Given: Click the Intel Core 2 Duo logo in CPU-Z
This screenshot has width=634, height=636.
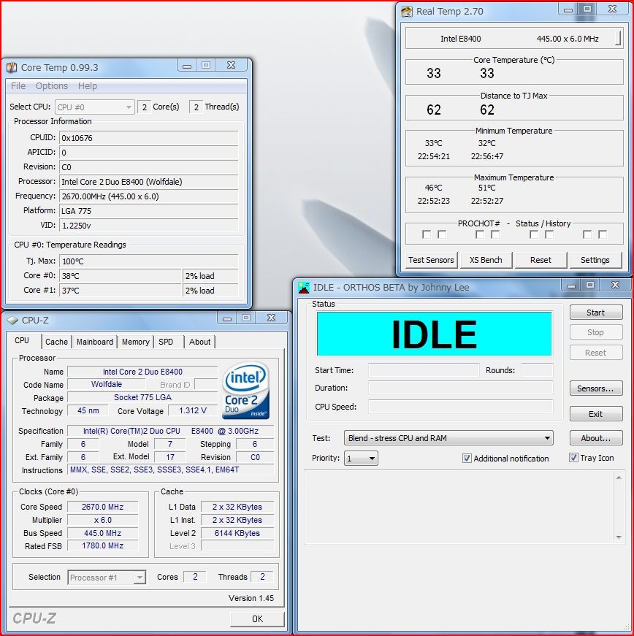Looking at the screenshot, I should (x=246, y=390).
